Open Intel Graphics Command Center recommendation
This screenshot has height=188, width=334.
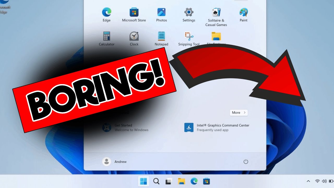click(217, 127)
